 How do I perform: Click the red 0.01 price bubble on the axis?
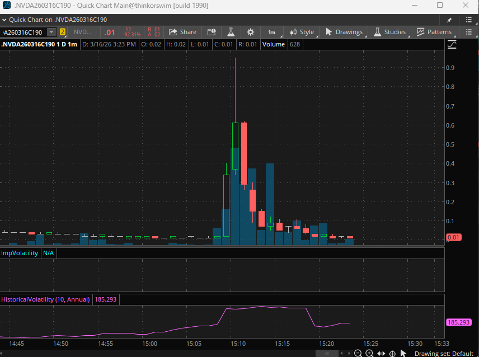454,237
